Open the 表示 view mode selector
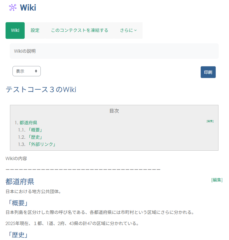 [x=26, y=71]
